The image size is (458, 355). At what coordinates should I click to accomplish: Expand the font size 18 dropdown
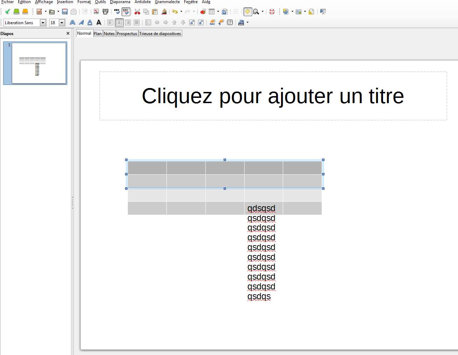(62, 23)
